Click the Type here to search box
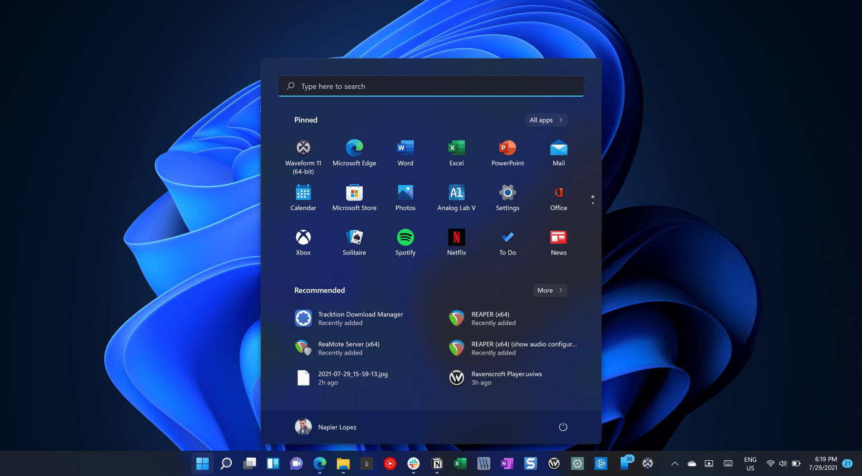The height and width of the screenshot is (476, 862). [431, 86]
